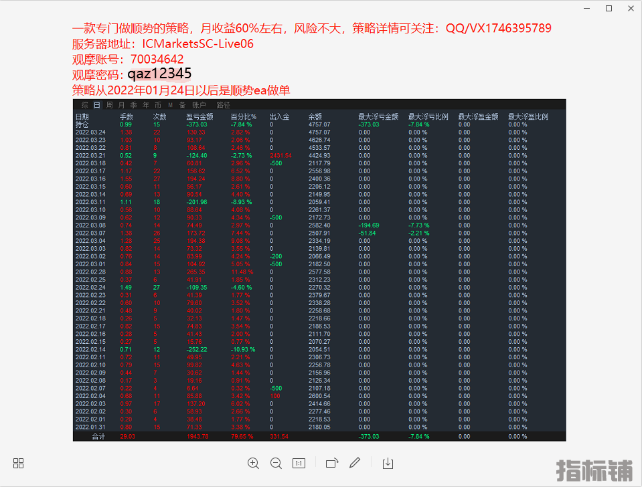Click the 指标铺 watermark logo
Screen dimensions: 642x487
pos(594,470)
